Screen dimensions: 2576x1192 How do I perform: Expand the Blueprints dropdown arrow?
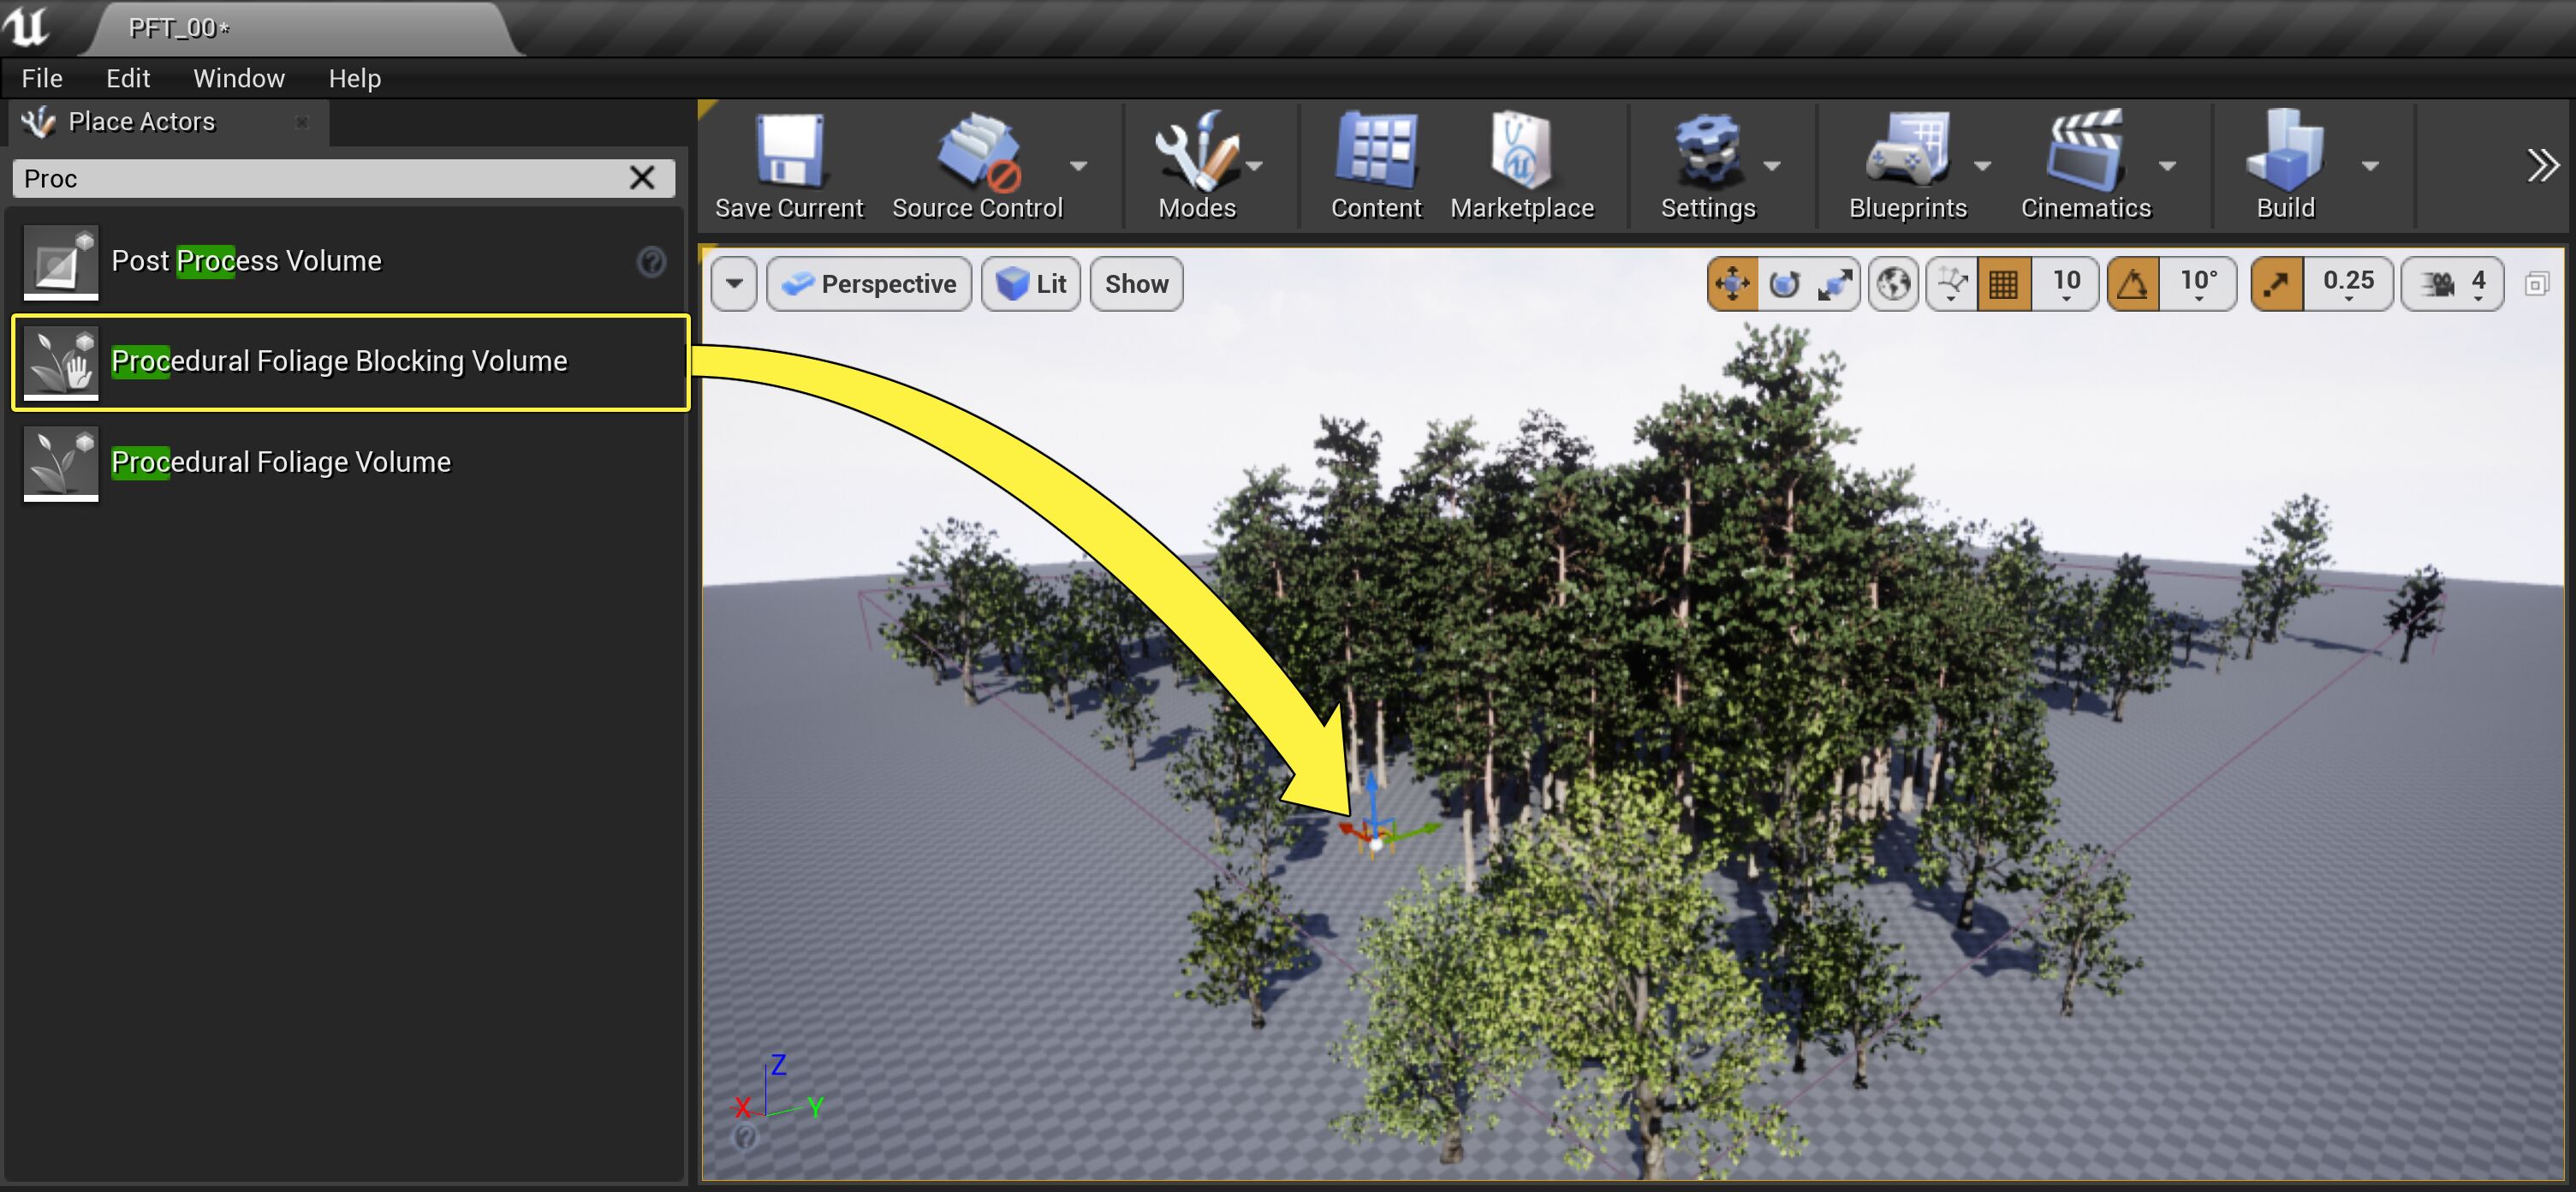pos(1983,166)
